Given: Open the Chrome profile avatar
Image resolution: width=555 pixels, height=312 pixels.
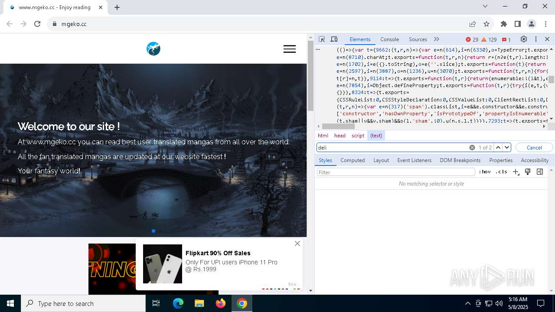Looking at the screenshot, I should [x=532, y=24].
